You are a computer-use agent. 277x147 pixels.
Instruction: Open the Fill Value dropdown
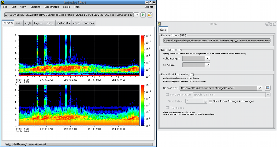(x=207, y=65)
